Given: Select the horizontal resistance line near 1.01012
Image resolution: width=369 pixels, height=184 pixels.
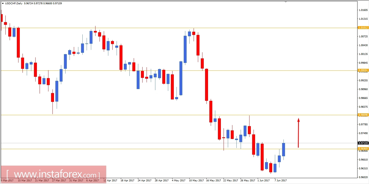Looking at the screenshot, I should [x=160, y=27].
